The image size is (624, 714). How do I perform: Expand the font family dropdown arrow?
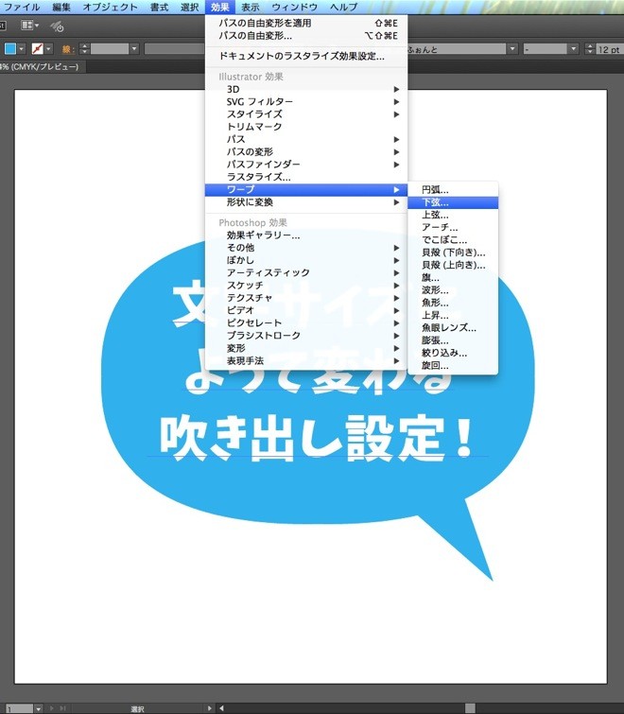pos(511,48)
